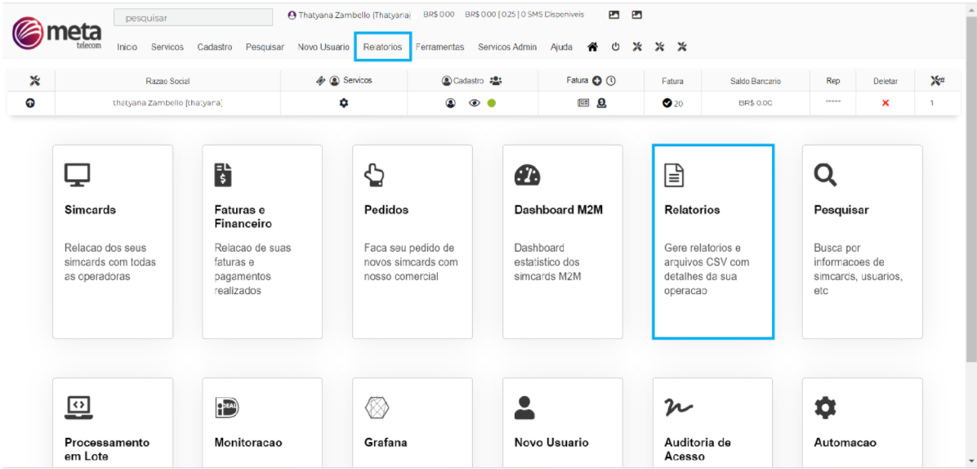977x469 pixels.
Task: Click the ticket icon in Servicos header
Action: pos(320,80)
